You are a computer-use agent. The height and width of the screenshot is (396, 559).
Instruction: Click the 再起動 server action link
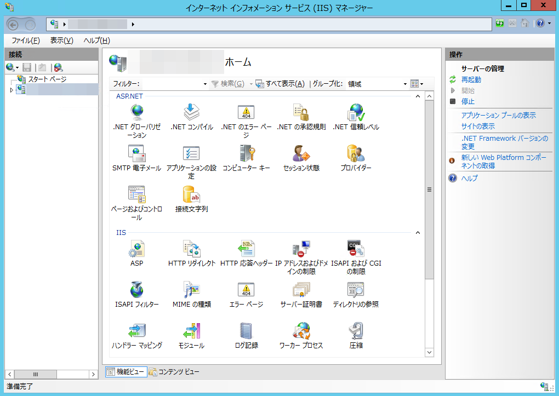point(471,80)
